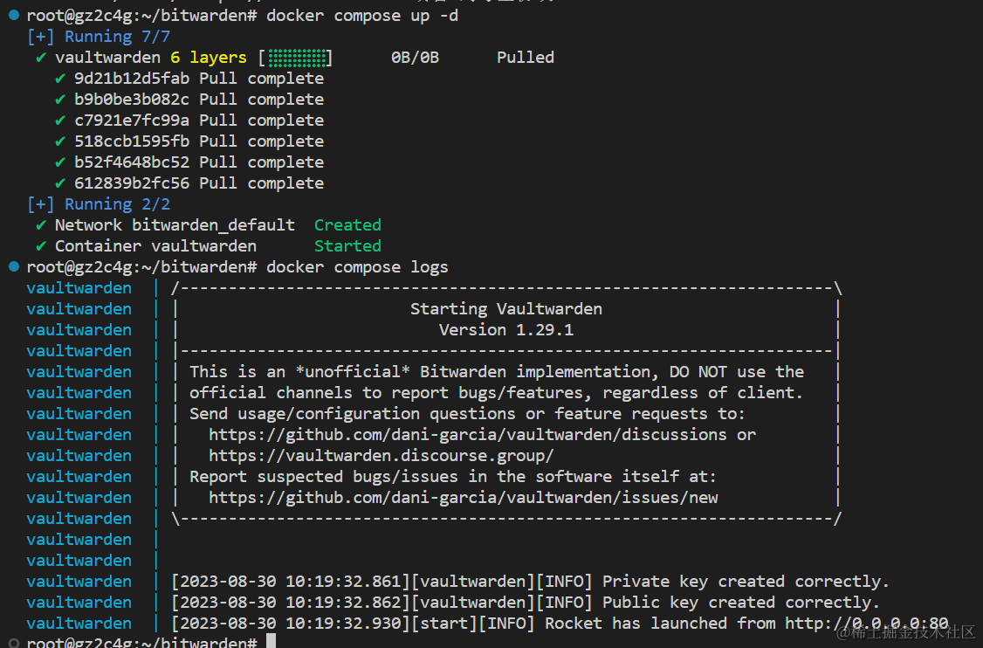Click the checkmark beside layer 9d21b12d5fab

point(60,79)
